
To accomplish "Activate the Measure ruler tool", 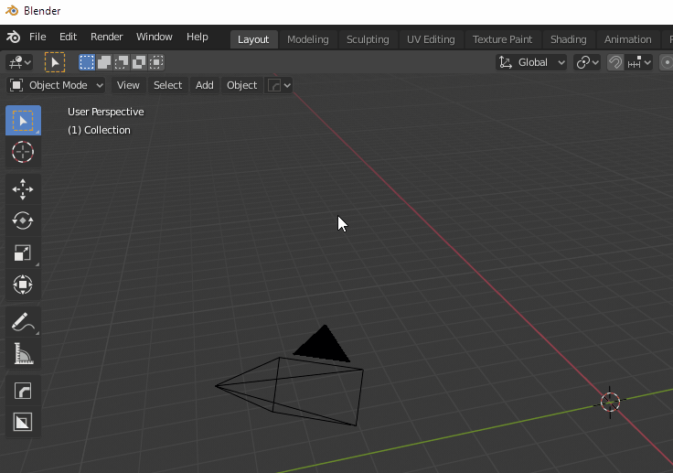I will (23, 354).
